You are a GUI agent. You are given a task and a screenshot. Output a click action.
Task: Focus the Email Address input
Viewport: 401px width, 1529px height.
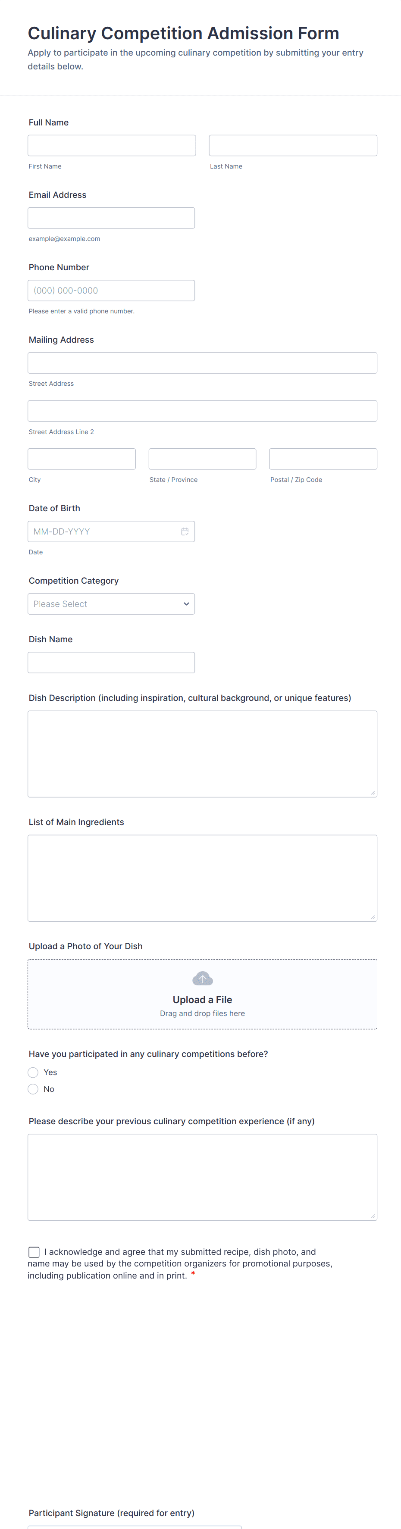[111, 218]
